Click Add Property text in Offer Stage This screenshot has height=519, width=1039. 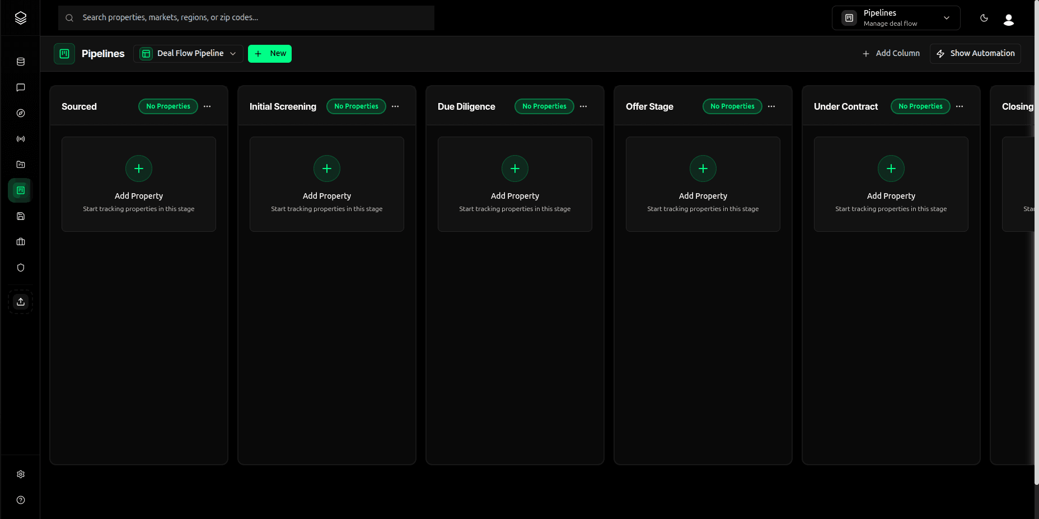pos(703,196)
